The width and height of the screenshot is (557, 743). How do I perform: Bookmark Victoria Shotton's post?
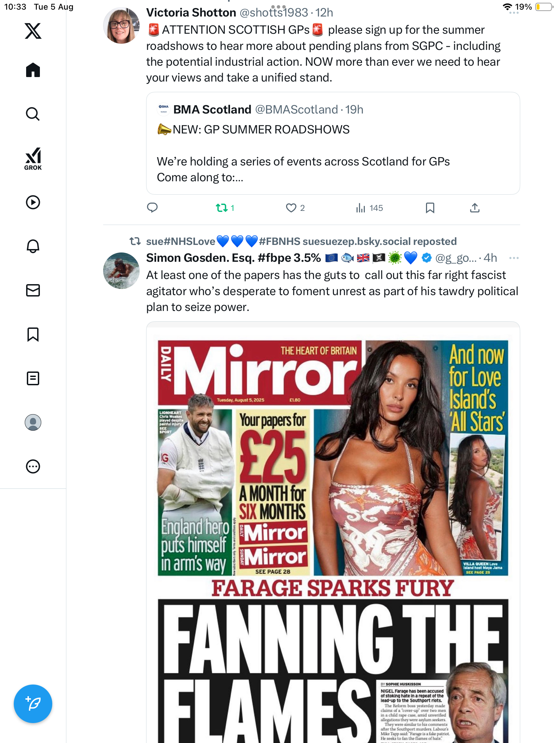click(x=430, y=208)
